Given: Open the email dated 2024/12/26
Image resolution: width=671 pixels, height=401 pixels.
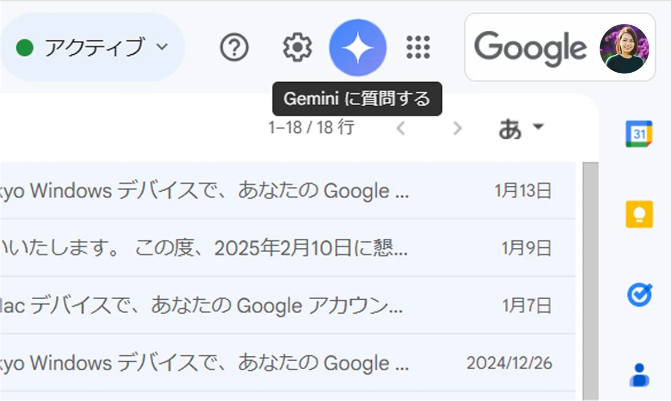Looking at the screenshot, I should [x=287, y=363].
